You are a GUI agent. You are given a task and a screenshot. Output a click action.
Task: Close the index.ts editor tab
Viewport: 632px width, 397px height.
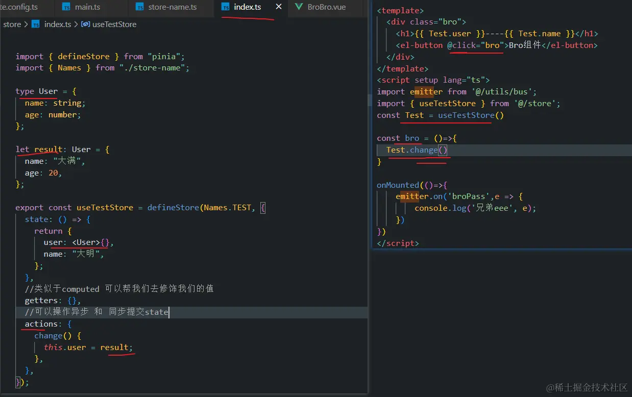coord(278,7)
